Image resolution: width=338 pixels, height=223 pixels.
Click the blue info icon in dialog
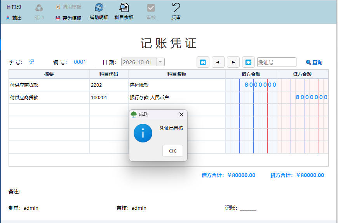click(143, 133)
